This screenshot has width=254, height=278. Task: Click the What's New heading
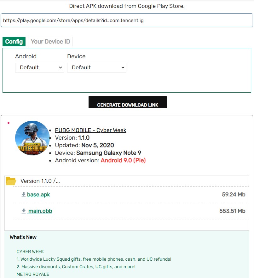click(x=23, y=237)
